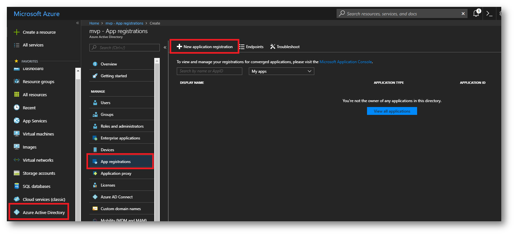Click the Dashboard favorites item

33,69
